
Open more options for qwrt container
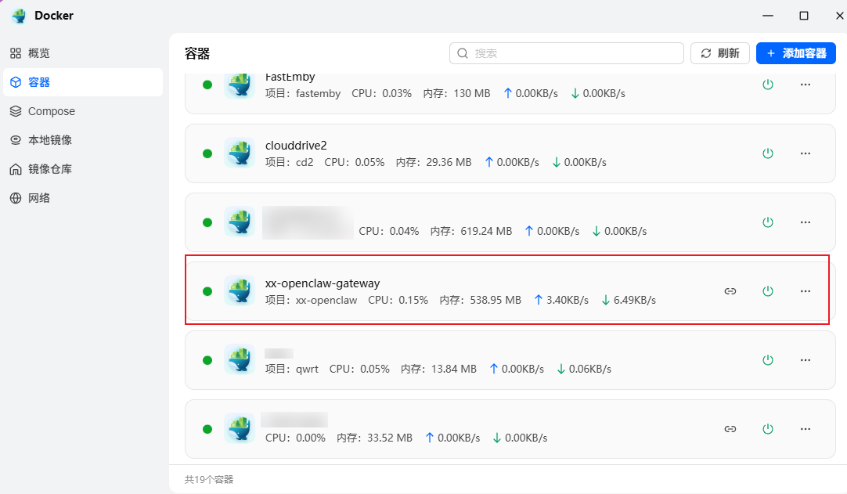click(806, 360)
